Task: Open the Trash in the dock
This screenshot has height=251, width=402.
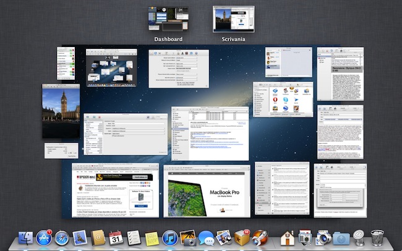Action: click(x=377, y=238)
